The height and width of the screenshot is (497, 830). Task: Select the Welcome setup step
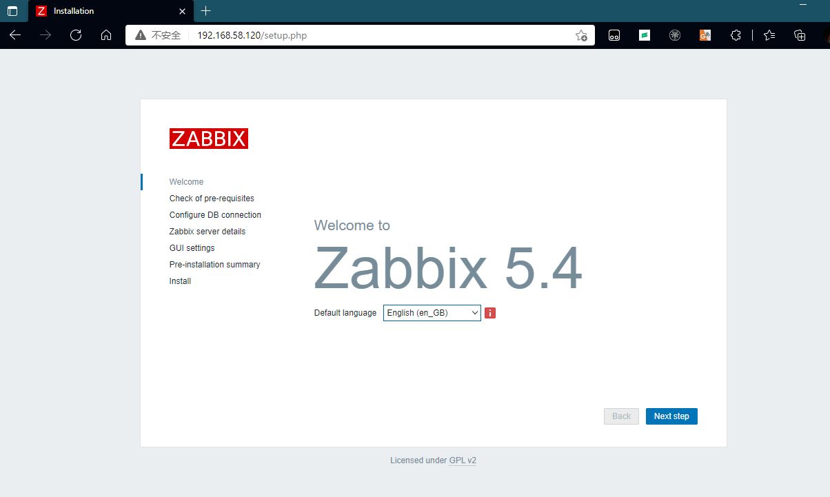point(186,182)
